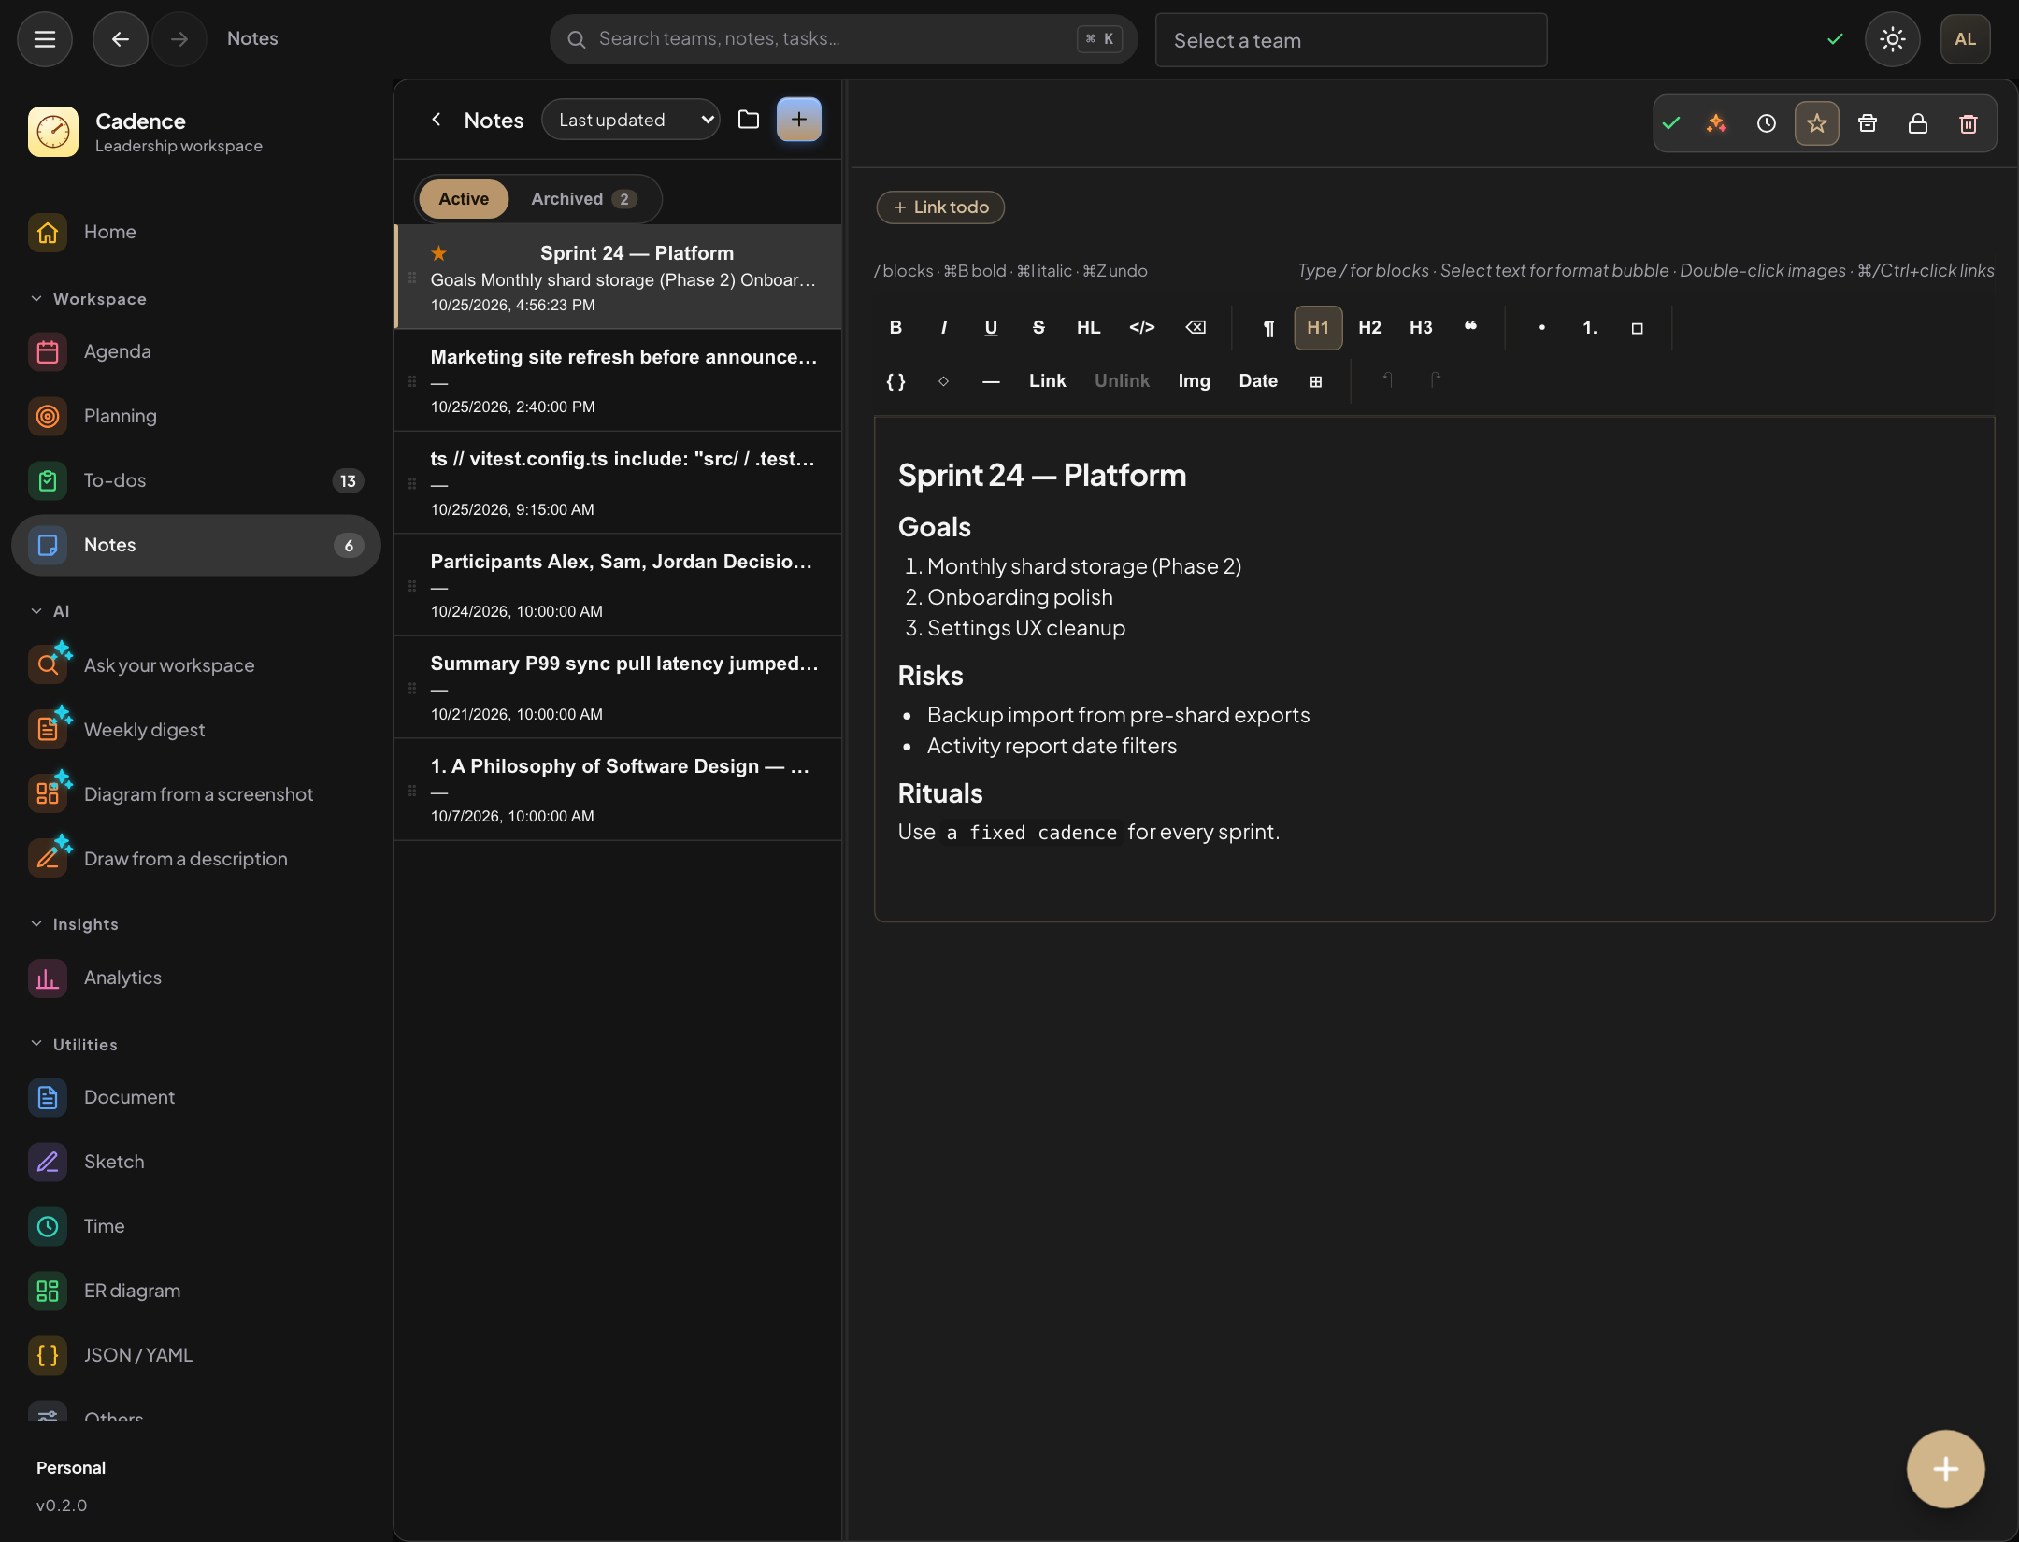
Task: Archive the note with the box icon
Action: 1868,123
